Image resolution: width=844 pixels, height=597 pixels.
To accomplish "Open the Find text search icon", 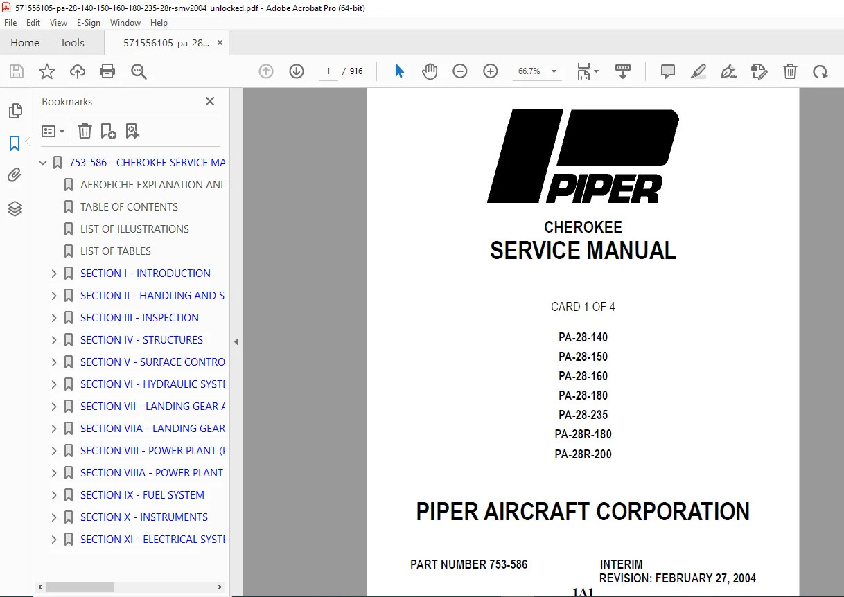I will pyautogui.click(x=139, y=71).
